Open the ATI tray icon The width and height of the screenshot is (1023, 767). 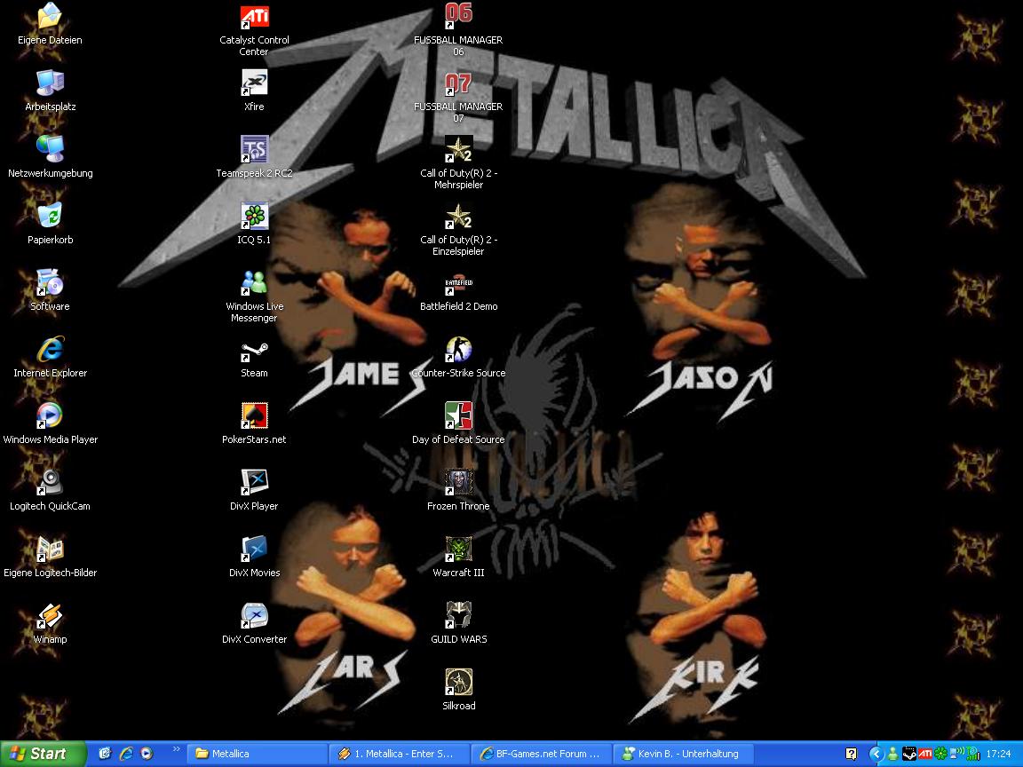925,754
